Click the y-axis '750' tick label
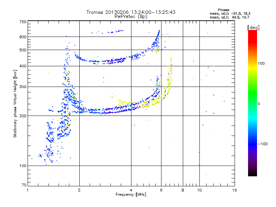276x207 pixels. pos(23,22)
